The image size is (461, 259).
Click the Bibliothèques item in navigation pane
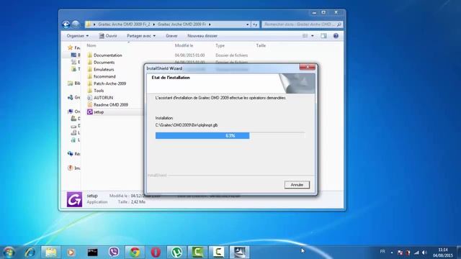(73, 83)
